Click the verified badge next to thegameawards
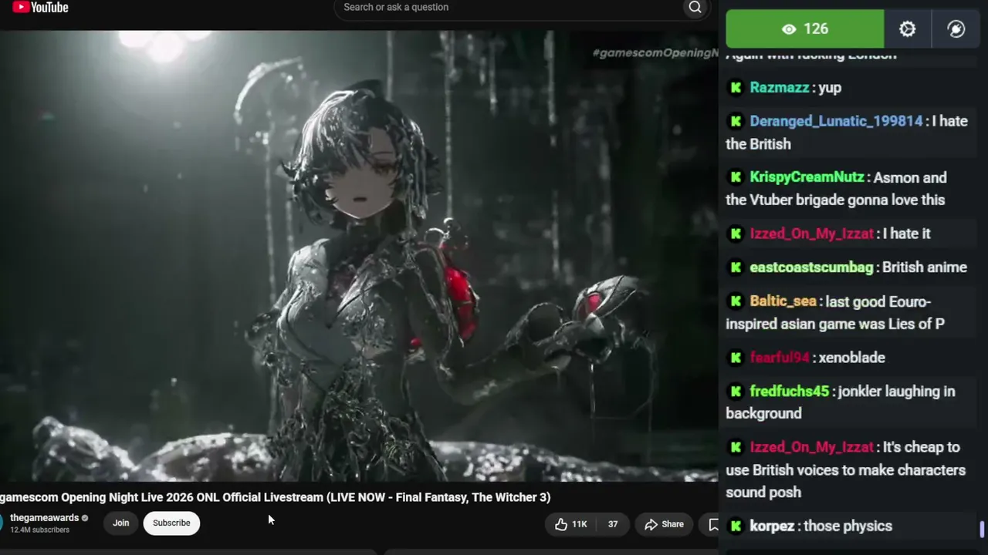This screenshot has height=555, width=988. (85, 518)
